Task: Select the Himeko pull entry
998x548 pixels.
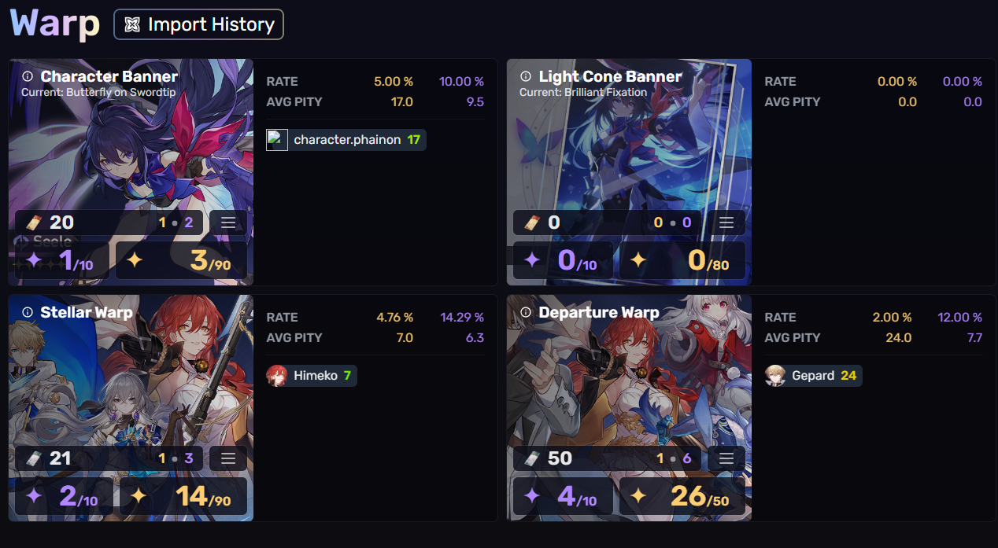Action: pos(312,376)
